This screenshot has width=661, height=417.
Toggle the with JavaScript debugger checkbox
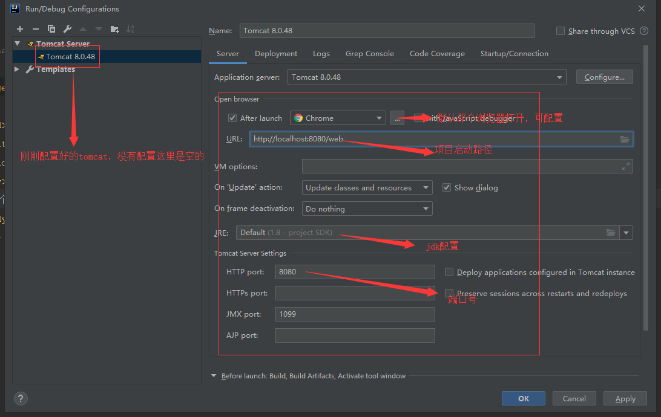[418, 118]
